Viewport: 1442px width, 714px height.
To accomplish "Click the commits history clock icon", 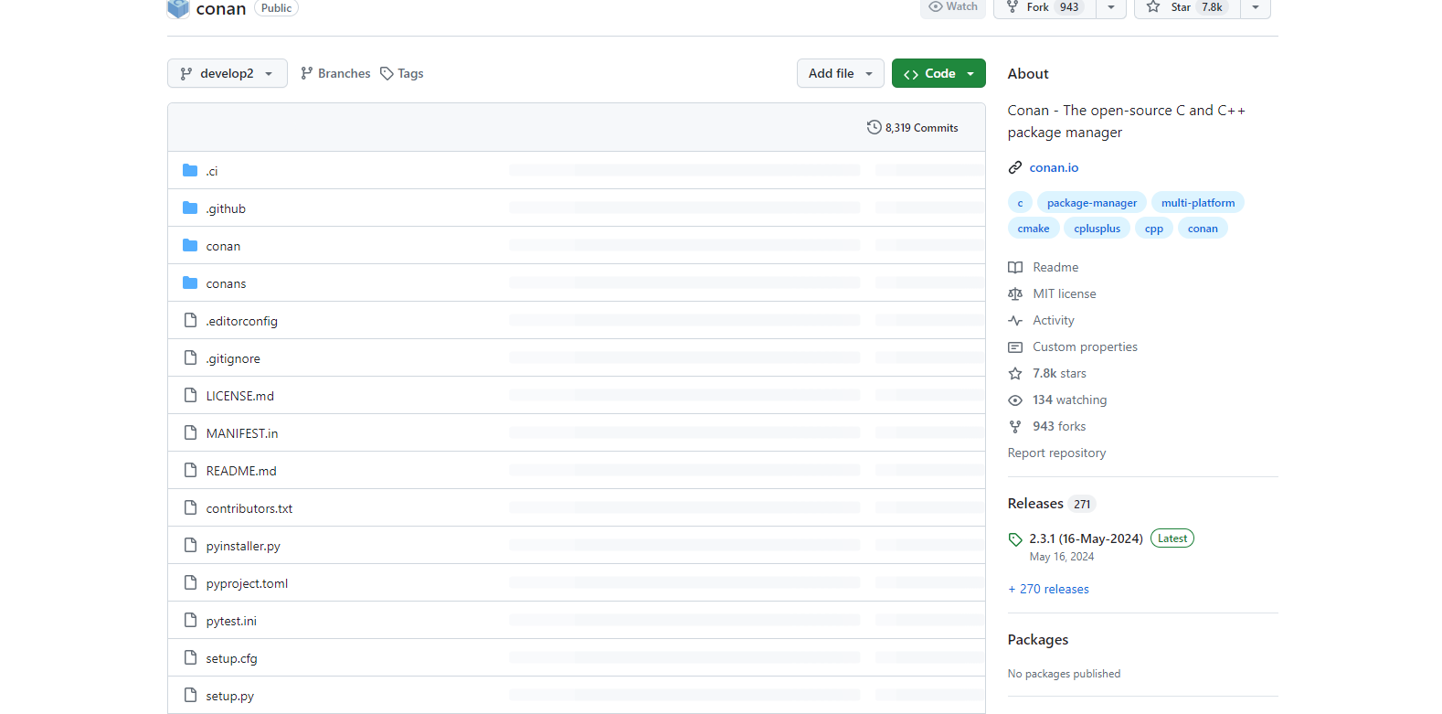I will [x=874, y=127].
